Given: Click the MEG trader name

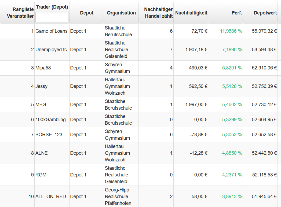Looking at the screenshot, I should point(41,105).
